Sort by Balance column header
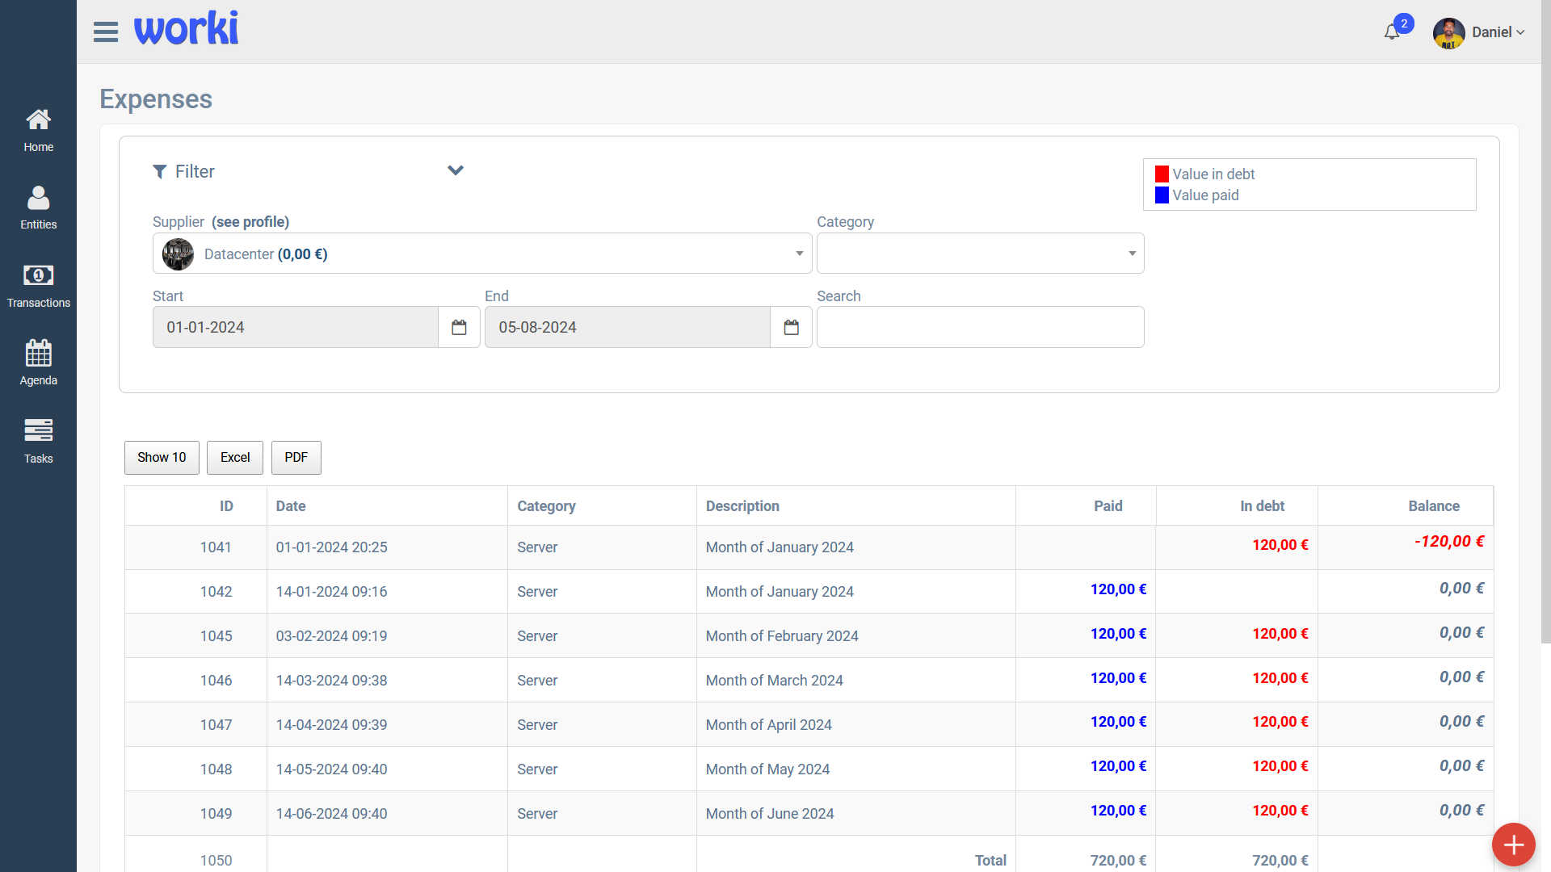The width and height of the screenshot is (1551, 872). click(x=1406, y=506)
